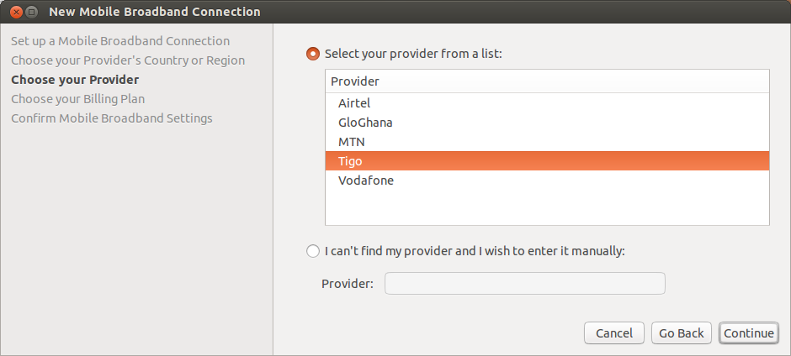
Task: Click the window maximize button in title bar
Action: click(x=31, y=12)
